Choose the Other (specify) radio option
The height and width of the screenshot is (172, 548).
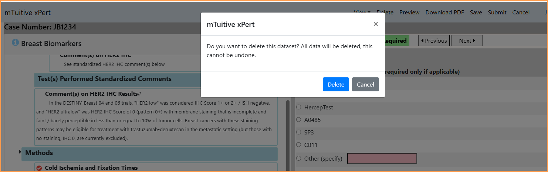point(298,158)
